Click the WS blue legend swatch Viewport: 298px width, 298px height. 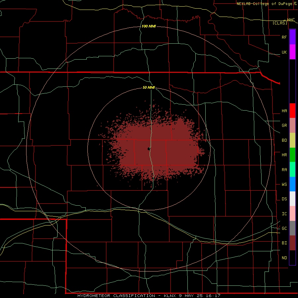292,184
